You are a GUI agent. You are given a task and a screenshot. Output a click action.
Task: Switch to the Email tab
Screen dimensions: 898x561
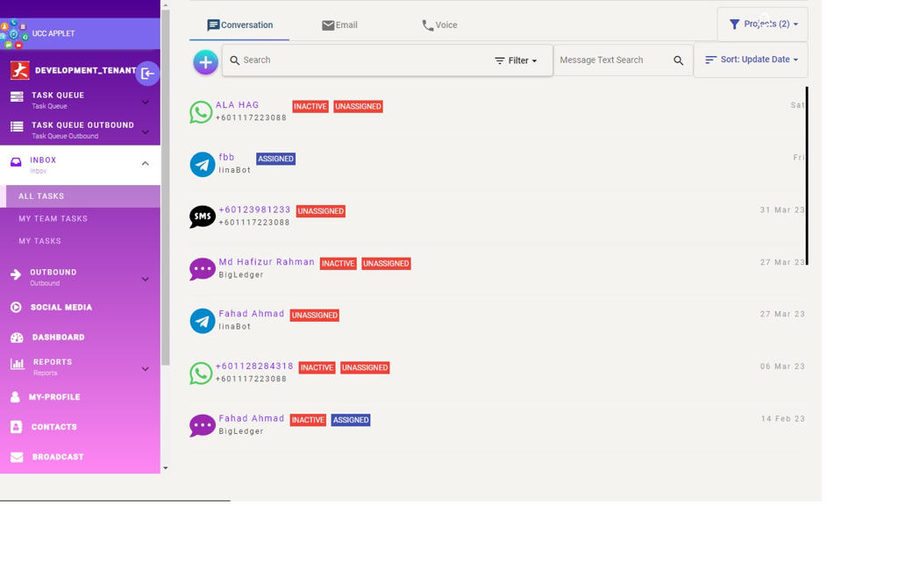click(339, 25)
